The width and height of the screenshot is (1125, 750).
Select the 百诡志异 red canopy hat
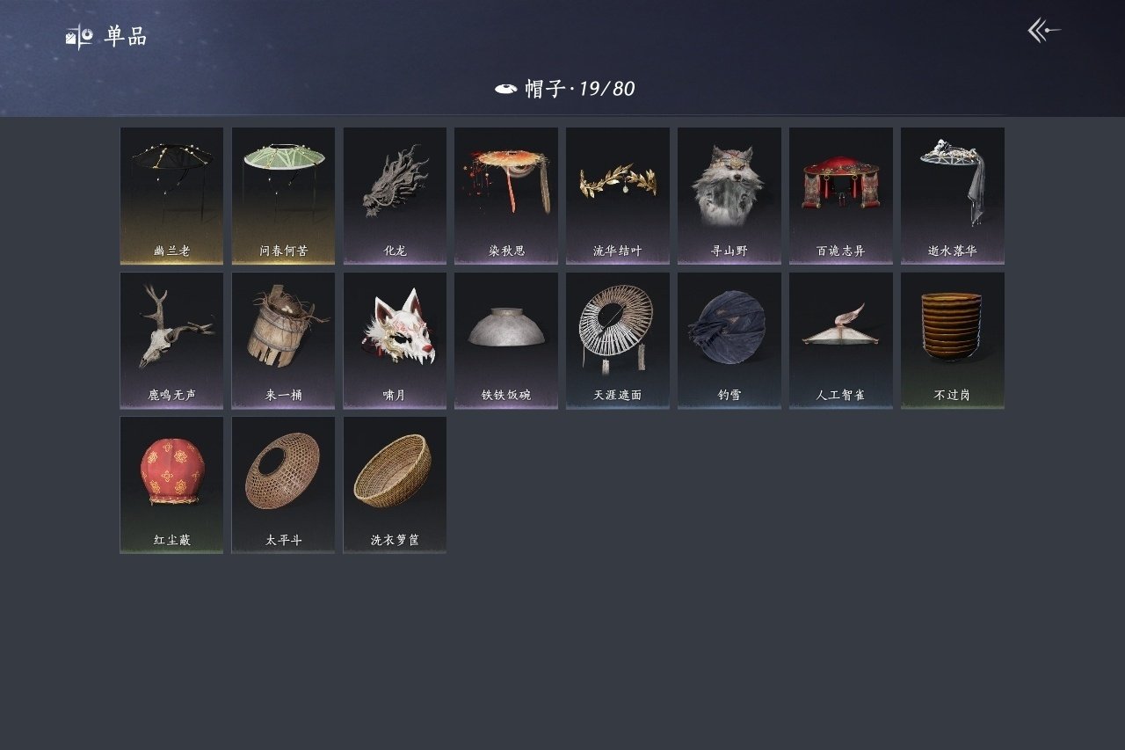click(x=841, y=196)
